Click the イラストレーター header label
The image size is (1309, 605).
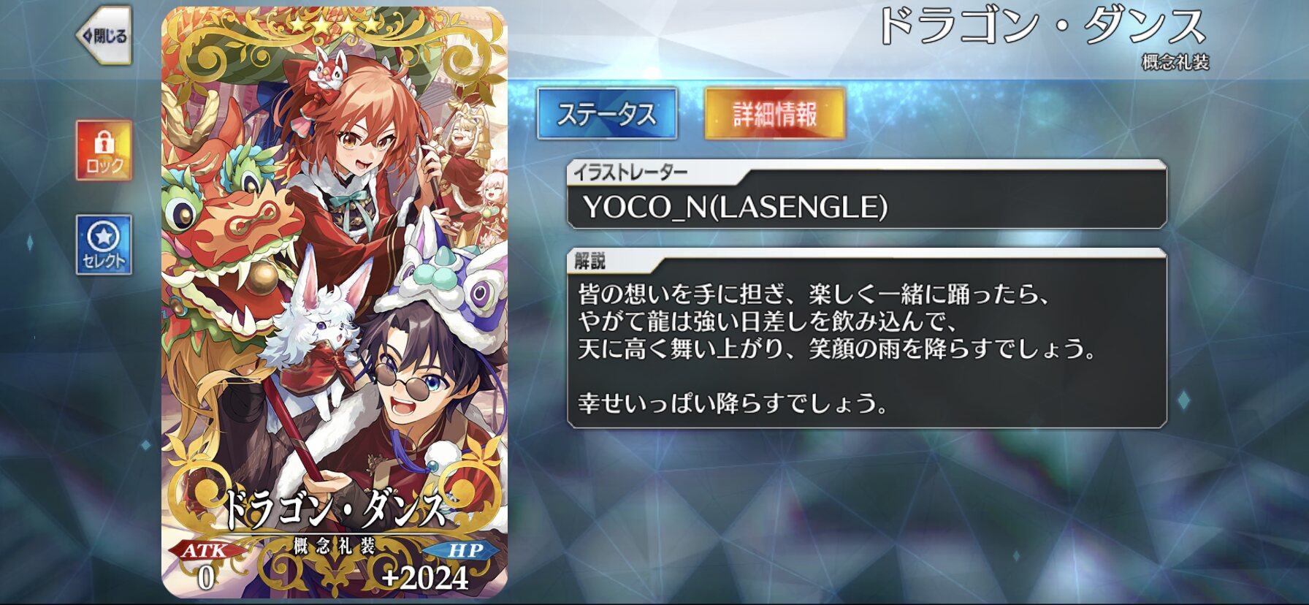click(630, 172)
